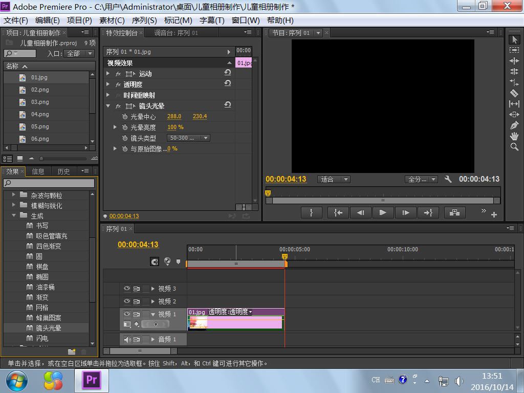Click the project panel thumbnail zoom slider
The image size is (524, 393).
click(x=42, y=159)
